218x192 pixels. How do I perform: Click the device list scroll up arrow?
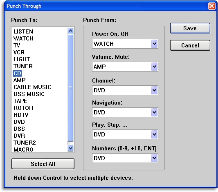click(x=71, y=31)
